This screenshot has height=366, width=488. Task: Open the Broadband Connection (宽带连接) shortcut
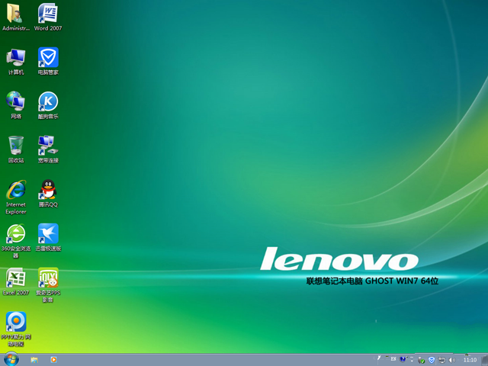48,145
